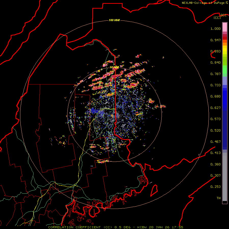The image size is (229, 229).
Task: Click the TH threshold label
Action: [x=219, y=198]
